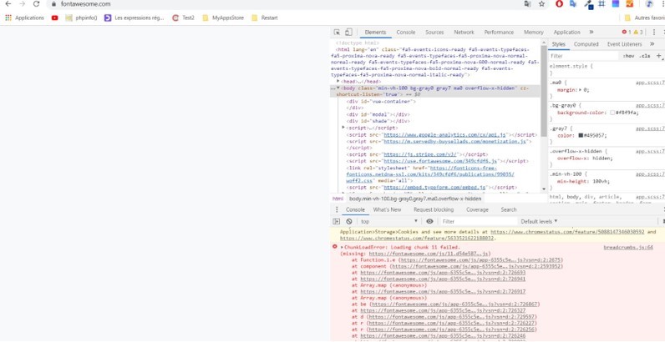Open the Test2 bookmark
This screenshot has height=342, width=665.
click(x=183, y=18)
